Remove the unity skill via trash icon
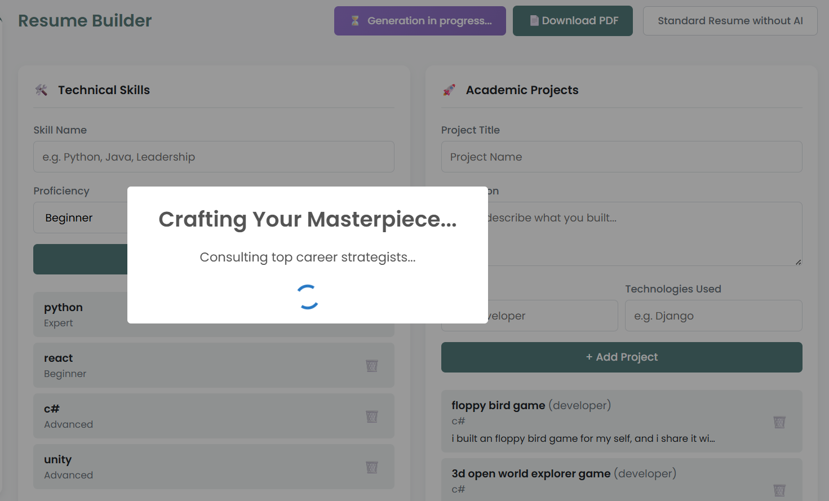829x501 pixels. click(372, 467)
